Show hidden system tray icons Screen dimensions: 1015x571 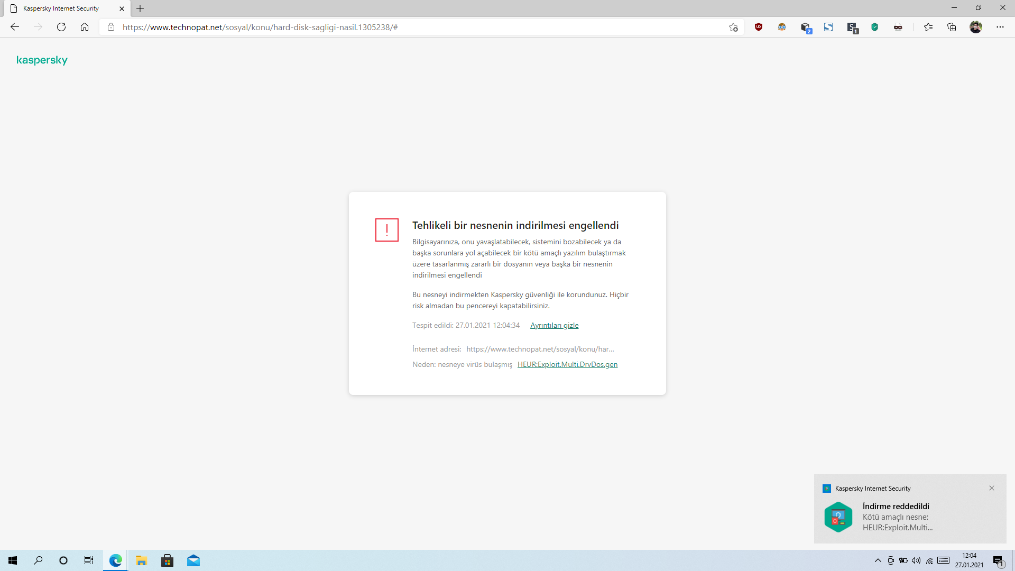[x=878, y=560]
